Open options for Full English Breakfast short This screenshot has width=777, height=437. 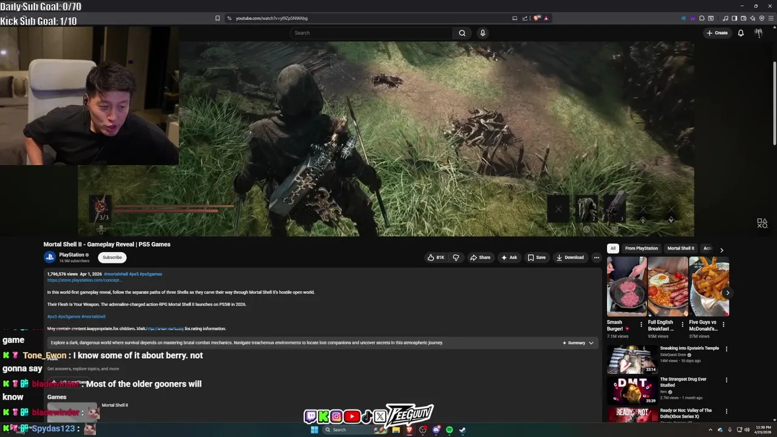point(682,325)
